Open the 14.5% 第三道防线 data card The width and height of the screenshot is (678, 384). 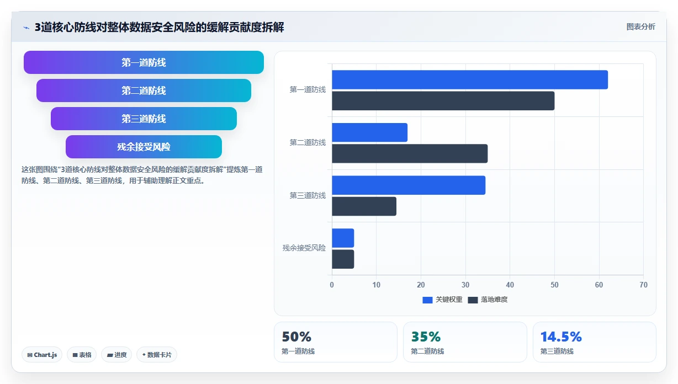[595, 342]
